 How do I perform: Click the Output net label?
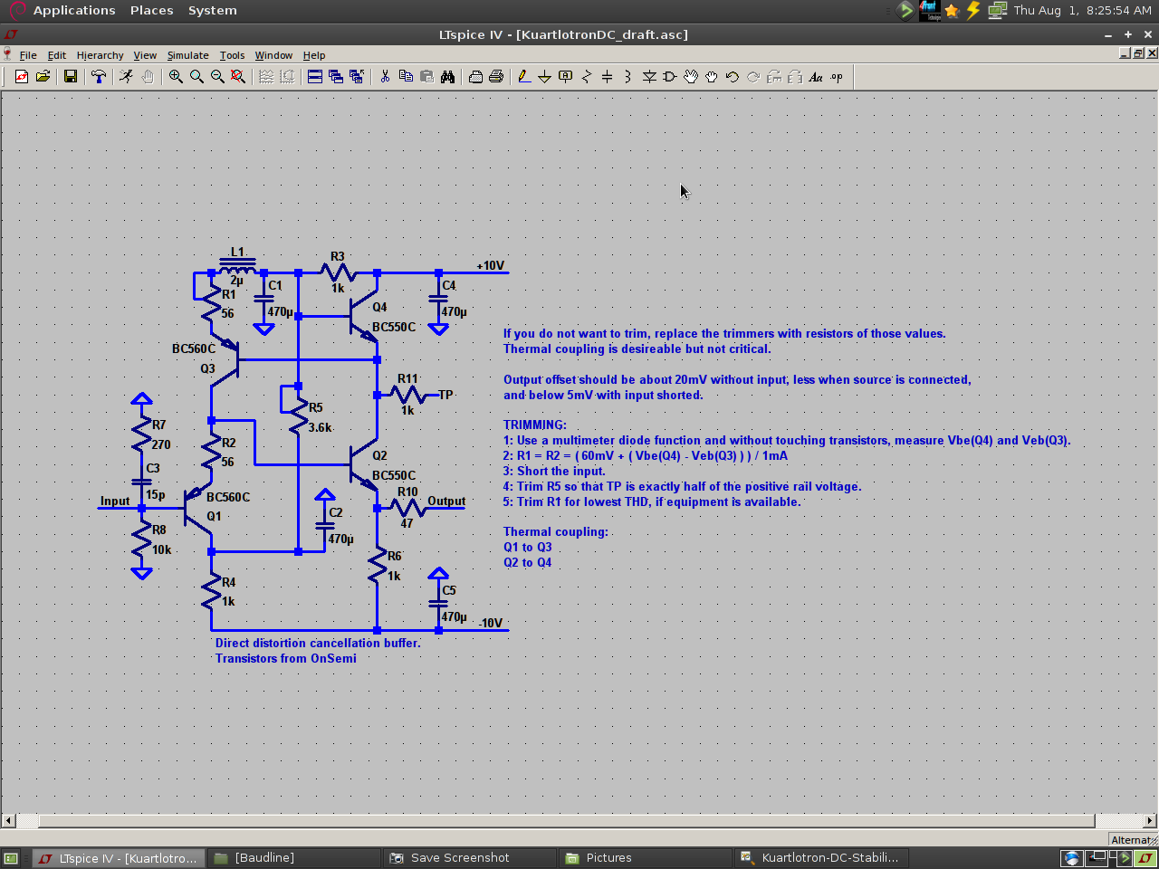point(446,501)
